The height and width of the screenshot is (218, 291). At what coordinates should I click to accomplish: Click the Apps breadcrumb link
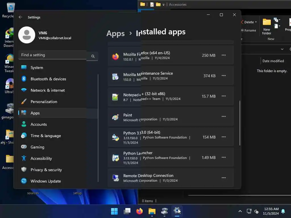[115, 33]
